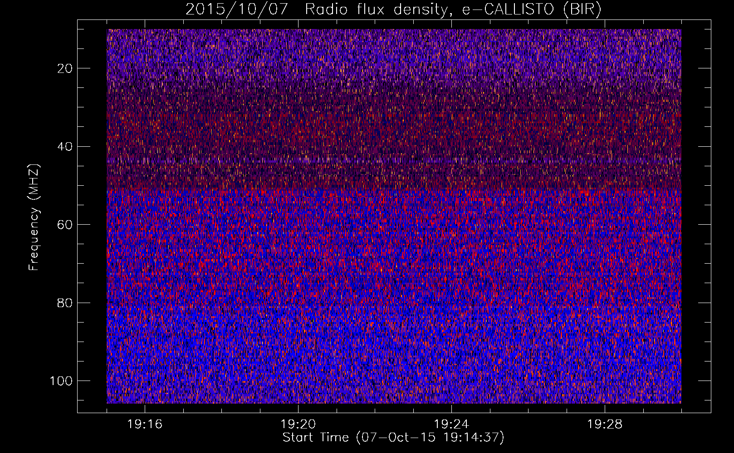This screenshot has height=453, width=734.
Task: Click the 20 frequency tick label
Action: pos(65,68)
